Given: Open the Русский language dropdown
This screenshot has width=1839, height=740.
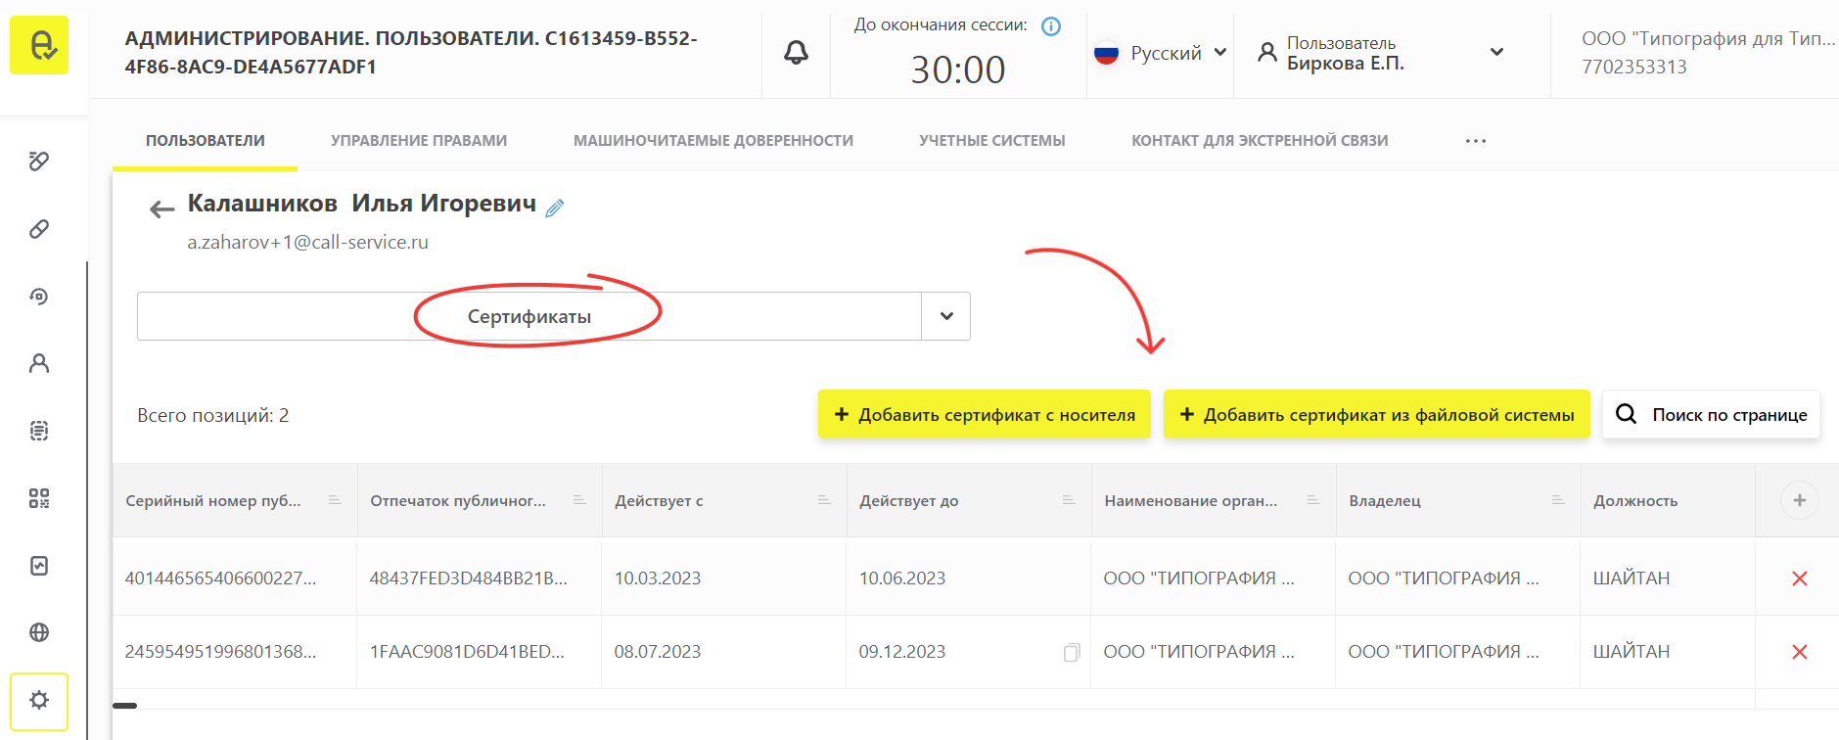Looking at the screenshot, I should [1161, 53].
